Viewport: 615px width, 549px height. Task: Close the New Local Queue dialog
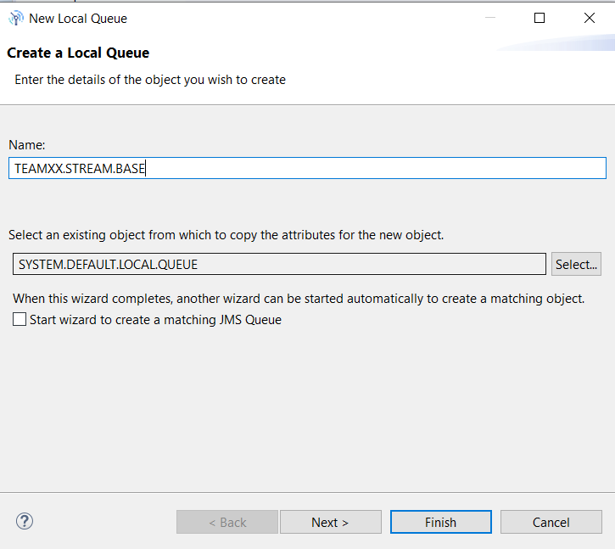pos(590,18)
